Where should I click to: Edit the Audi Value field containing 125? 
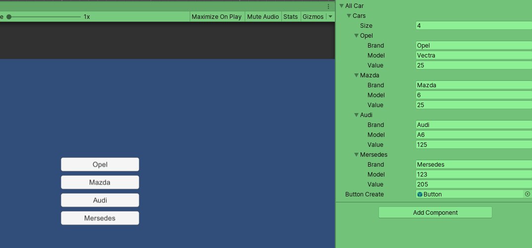point(474,145)
